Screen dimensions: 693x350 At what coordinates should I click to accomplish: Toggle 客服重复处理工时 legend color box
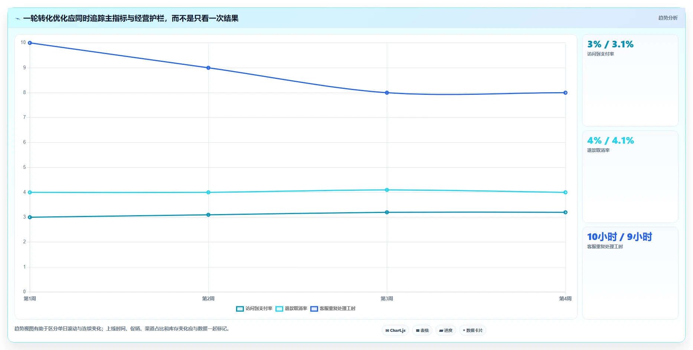[314, 309]
